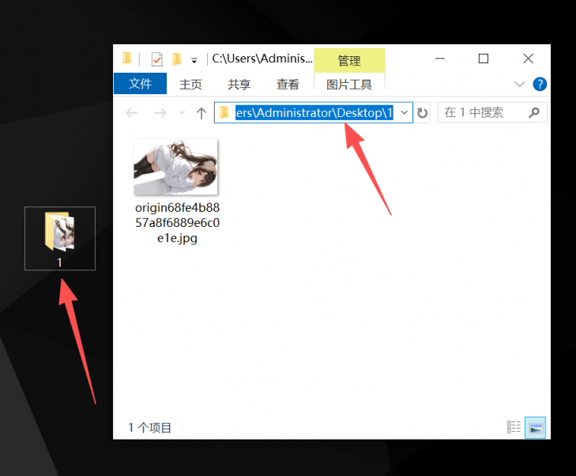Open the 图片工具 (Picture Tools) tab
The height and width of the screenshot is (476, 576).
click(x=349, y=84)
